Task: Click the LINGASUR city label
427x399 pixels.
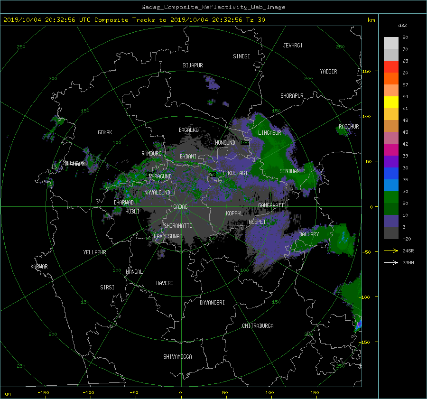Action: 269,133
